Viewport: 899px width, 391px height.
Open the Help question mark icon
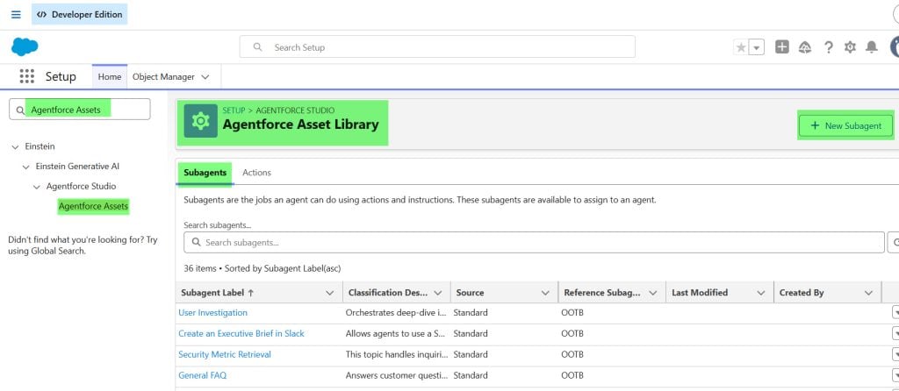(x=828, y=47)
